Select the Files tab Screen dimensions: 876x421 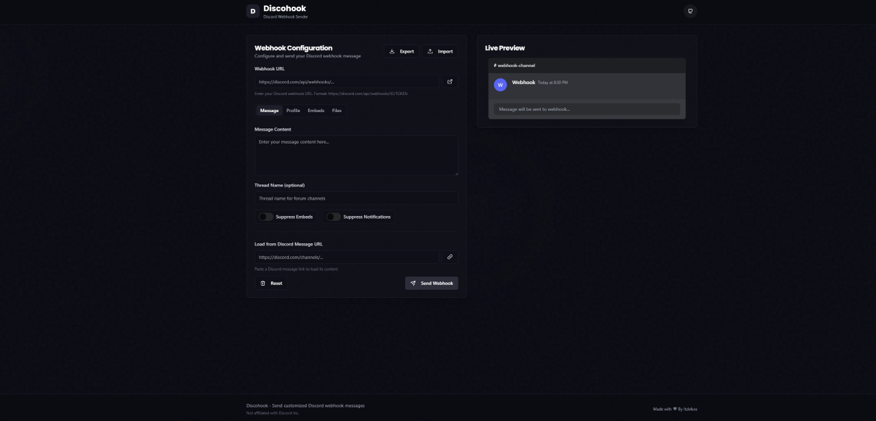click(x=337, y=110)
